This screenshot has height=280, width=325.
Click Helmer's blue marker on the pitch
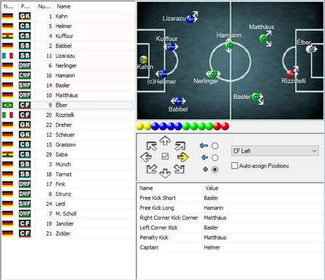coord(162,74)
